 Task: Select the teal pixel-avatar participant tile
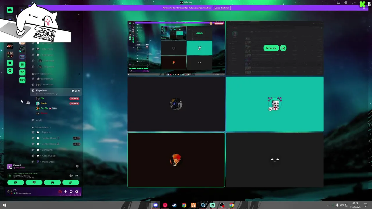pos(275,104)
